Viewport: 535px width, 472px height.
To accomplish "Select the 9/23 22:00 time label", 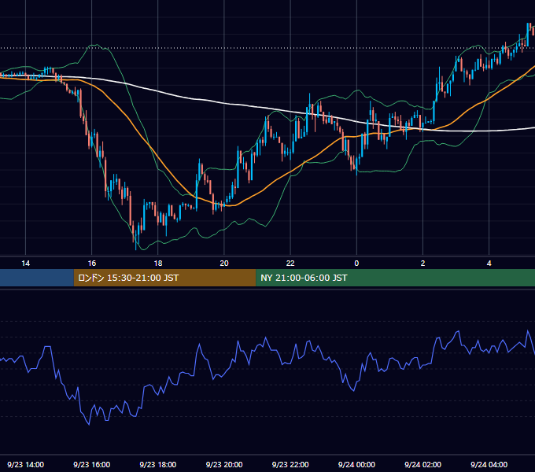I will pos(290,464).
